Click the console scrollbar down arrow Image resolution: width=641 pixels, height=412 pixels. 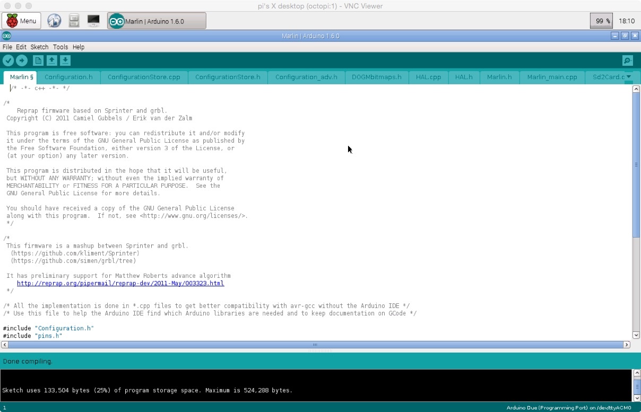click(637, 398)
